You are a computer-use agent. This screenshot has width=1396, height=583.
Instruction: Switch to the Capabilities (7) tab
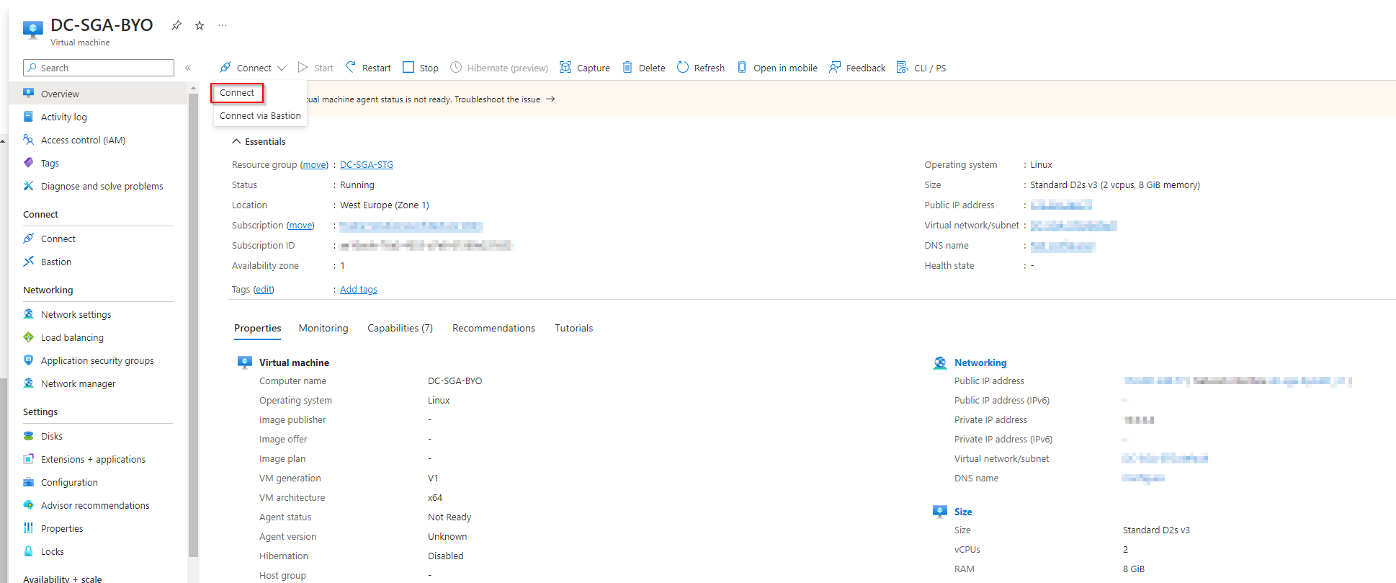click(400, 329)
